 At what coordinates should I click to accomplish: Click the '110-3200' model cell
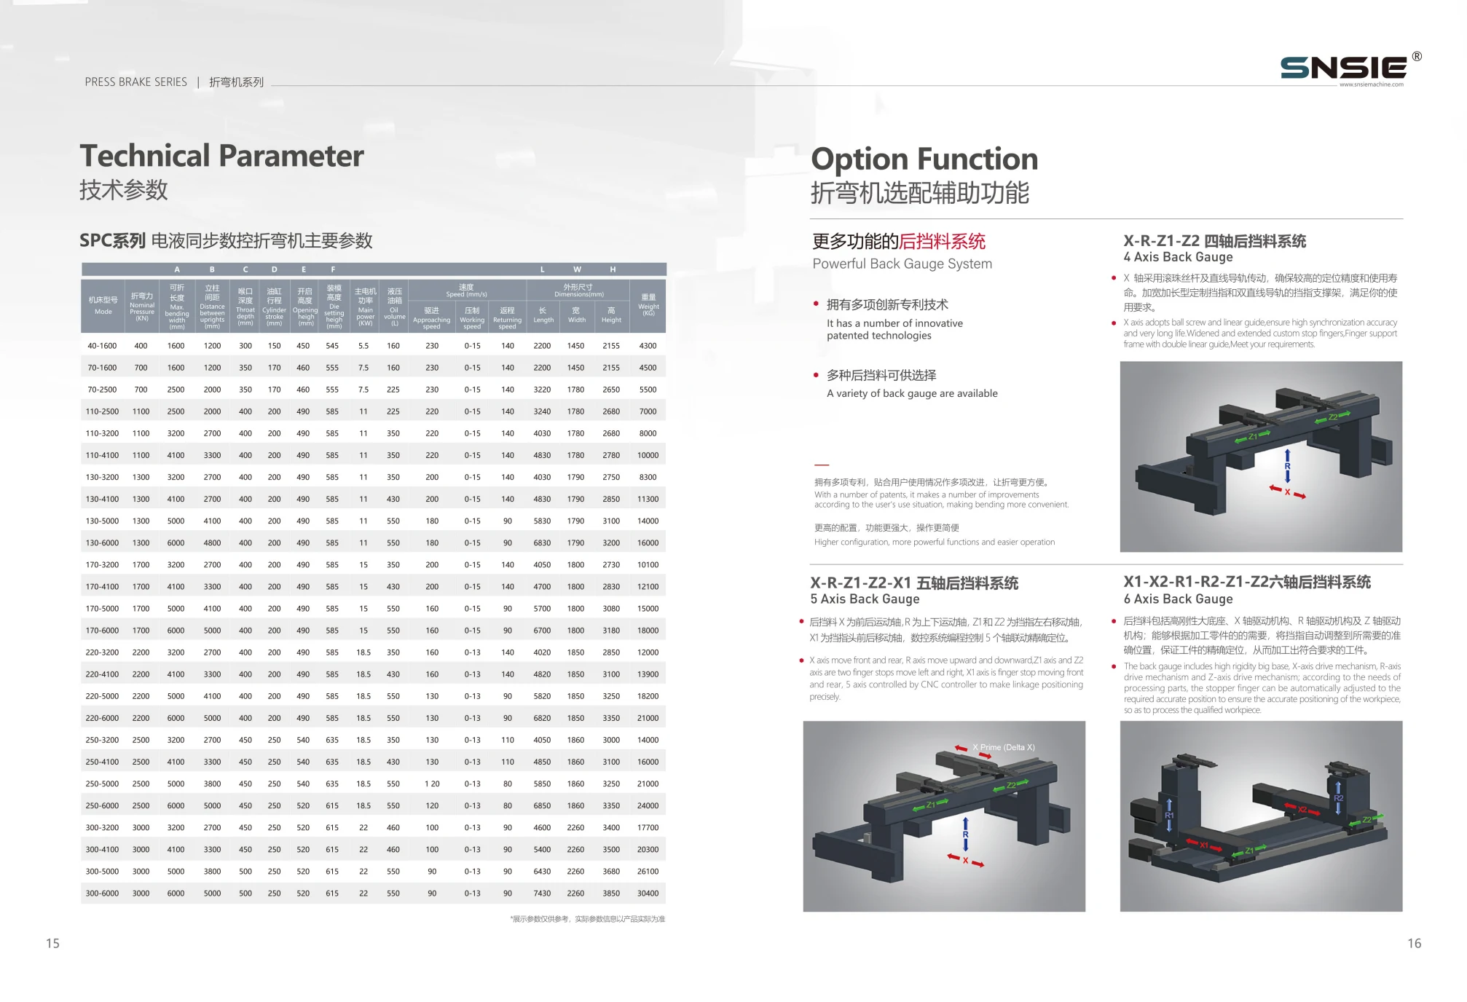(x=102, y=433)
